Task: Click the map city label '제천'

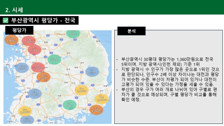Action: [x=68, y=53]
